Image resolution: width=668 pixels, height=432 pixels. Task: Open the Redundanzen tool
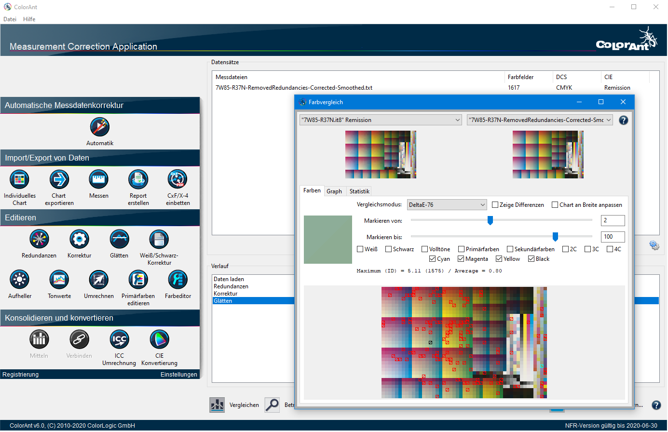39,239
